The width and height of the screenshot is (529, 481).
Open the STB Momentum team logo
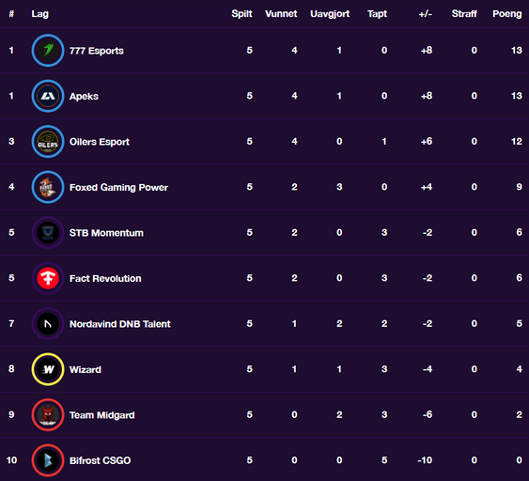coord(48,232)
